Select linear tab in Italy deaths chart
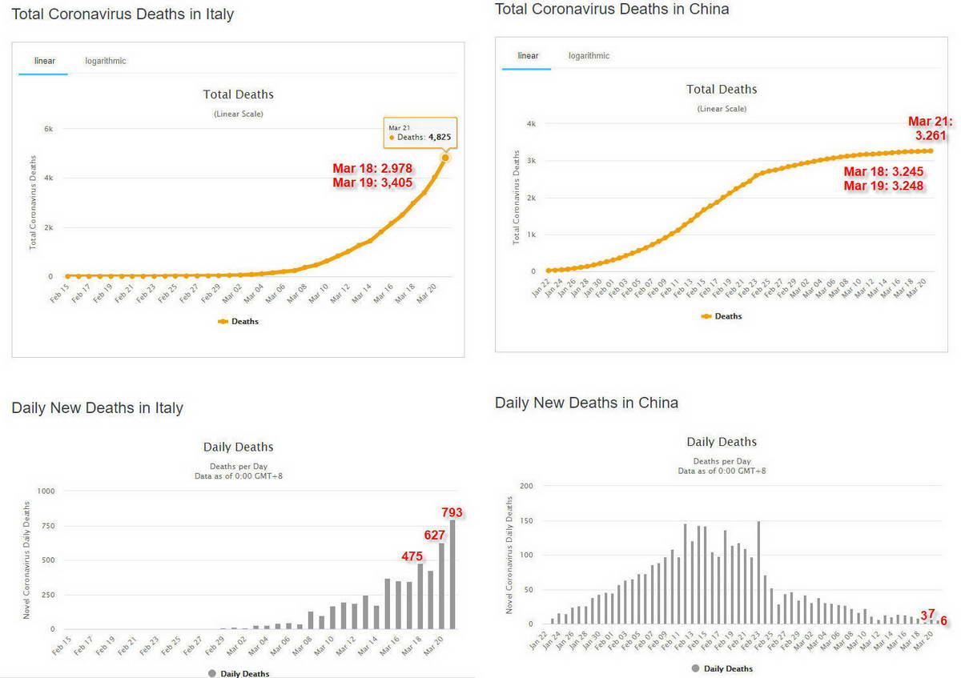 tap(43, 61)
